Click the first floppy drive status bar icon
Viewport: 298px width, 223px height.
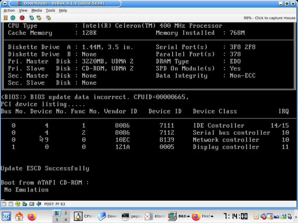[4, 204]
